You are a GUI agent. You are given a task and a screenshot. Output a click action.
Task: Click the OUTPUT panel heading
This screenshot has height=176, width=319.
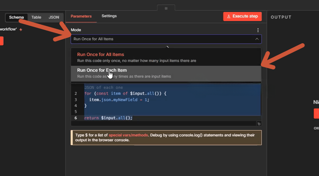(x=281, y=17)
